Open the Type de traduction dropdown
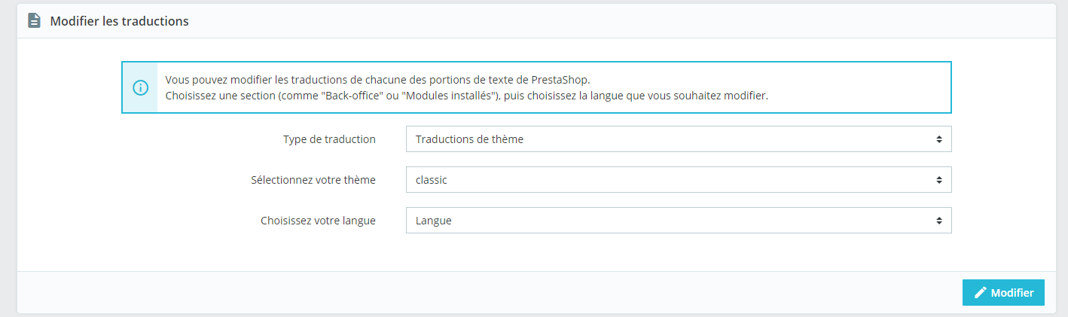1068x317 pixels. tap(679, 139)
